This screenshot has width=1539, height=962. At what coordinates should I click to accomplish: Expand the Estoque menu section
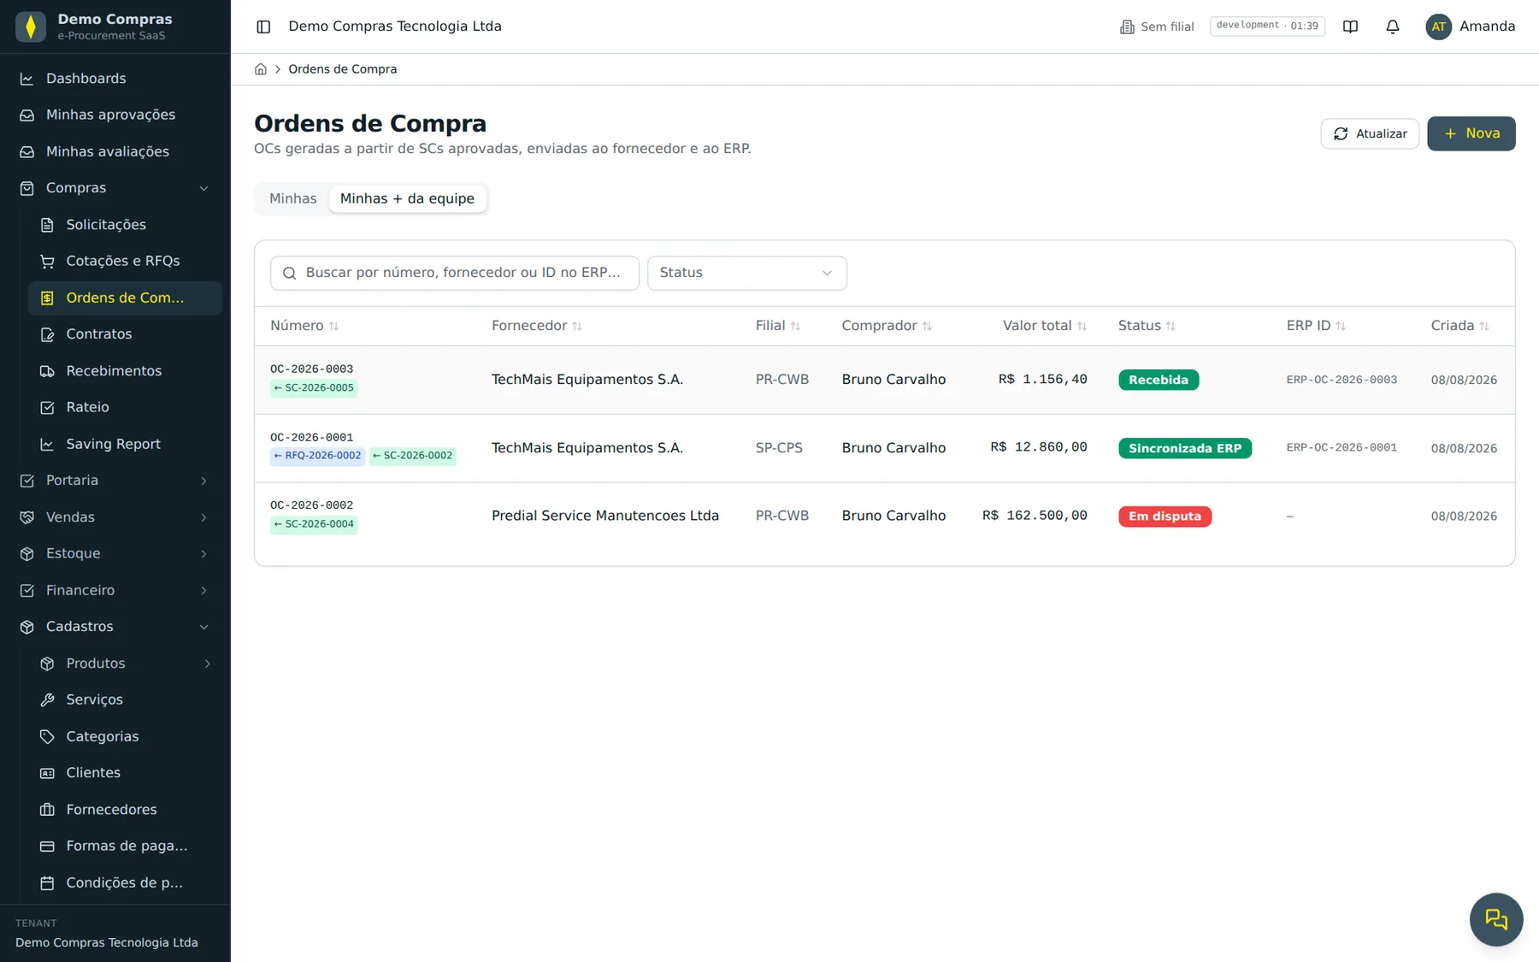coord(115,553)
